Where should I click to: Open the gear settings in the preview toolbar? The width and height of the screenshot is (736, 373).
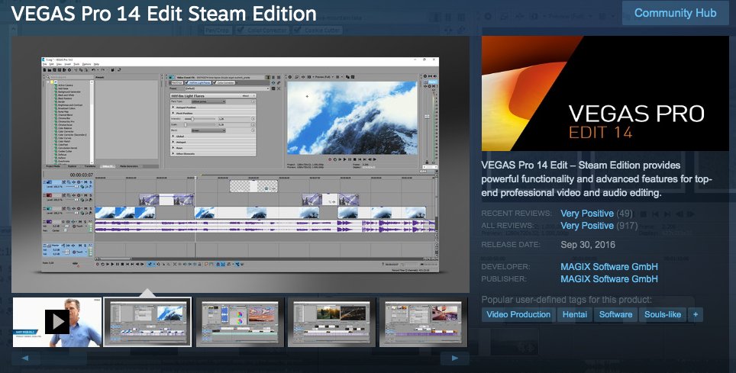coord(290,77)
